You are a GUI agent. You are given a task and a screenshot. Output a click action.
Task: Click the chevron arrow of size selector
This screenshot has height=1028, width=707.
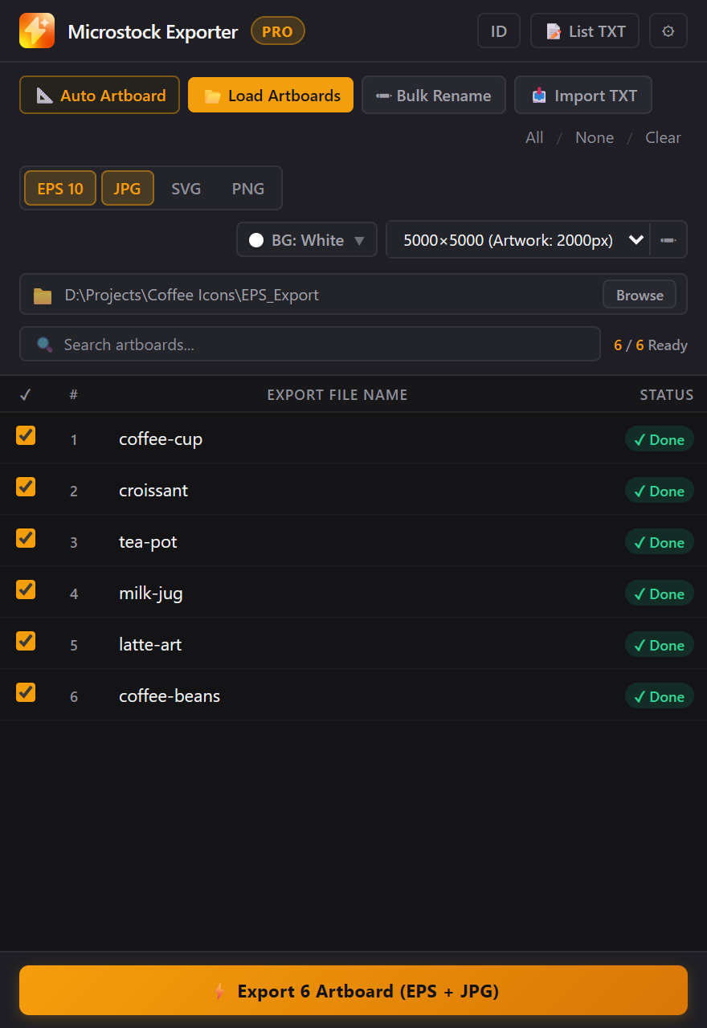(636, 239)
